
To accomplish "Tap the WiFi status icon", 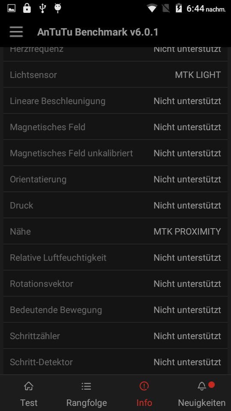I will pyautogui.click(x=152, y=9).
